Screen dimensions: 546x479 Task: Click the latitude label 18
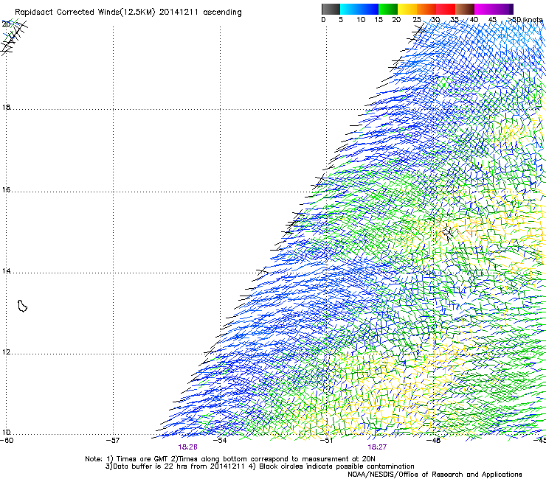click(x=6, y=107)
